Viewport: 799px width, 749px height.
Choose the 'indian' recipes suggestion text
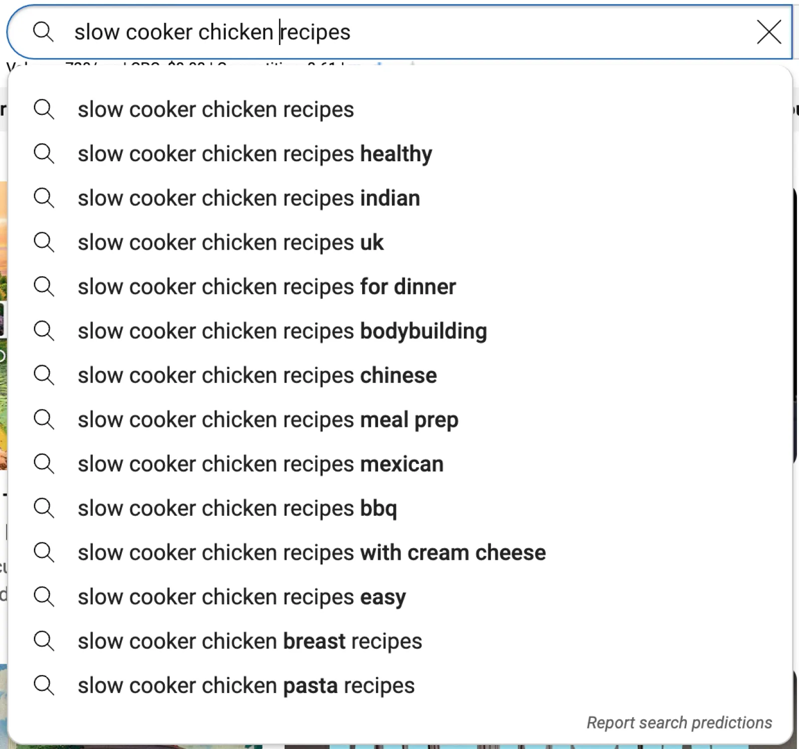[249, 199]
